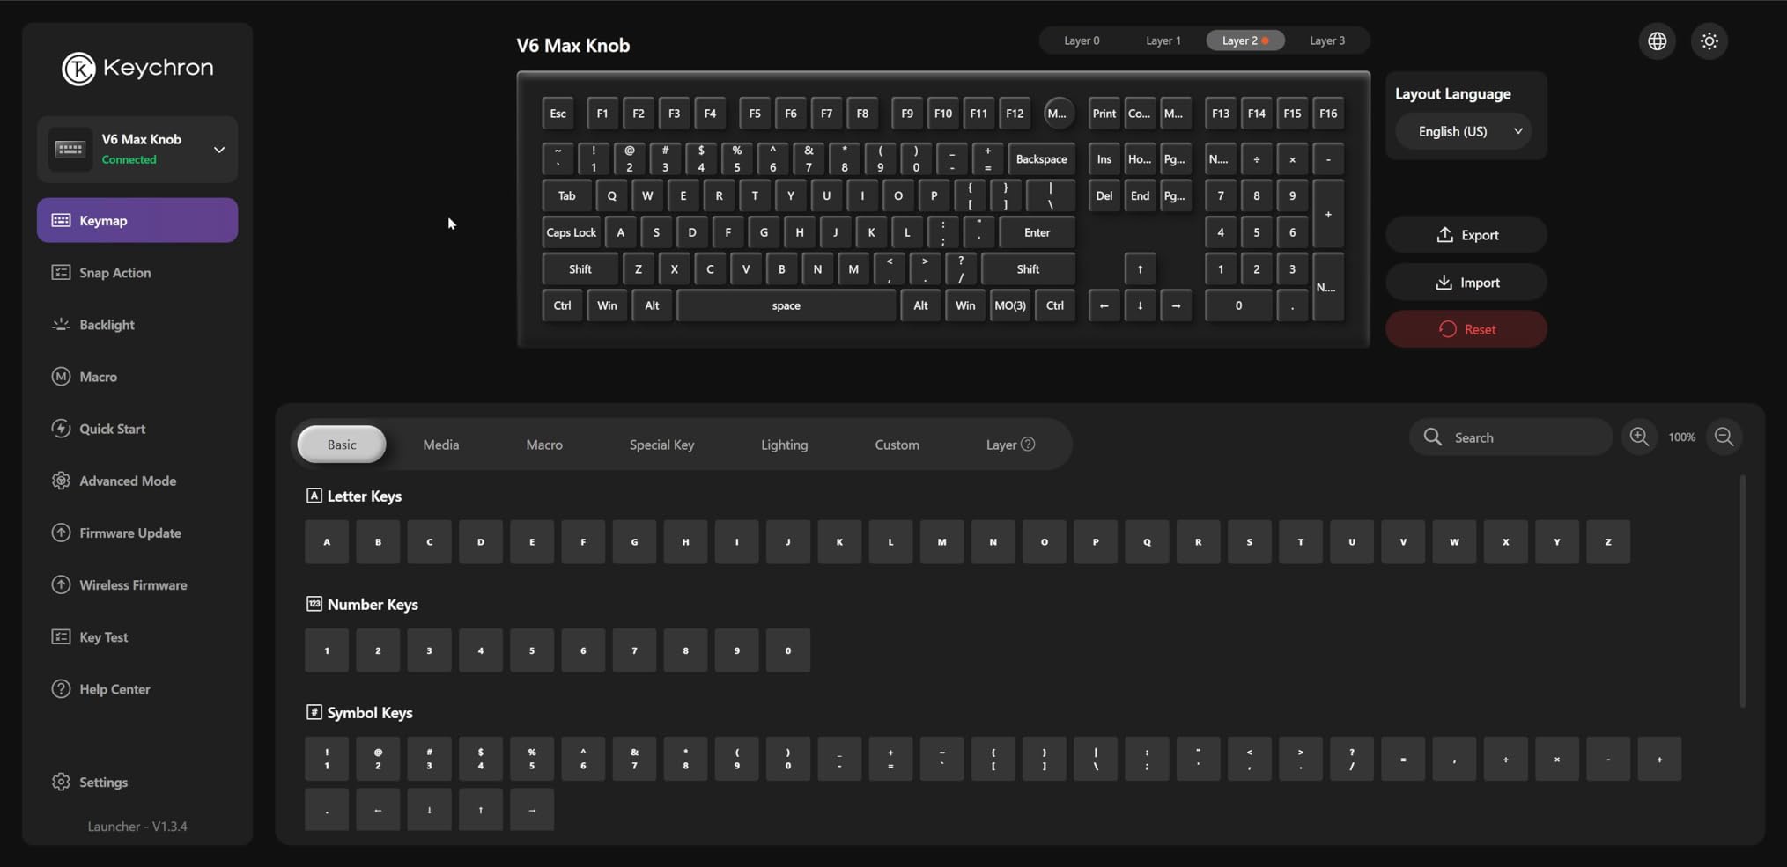Pick letter Z in Letter Keys
Screen dimensions: 1787x867
point(1608,541)
